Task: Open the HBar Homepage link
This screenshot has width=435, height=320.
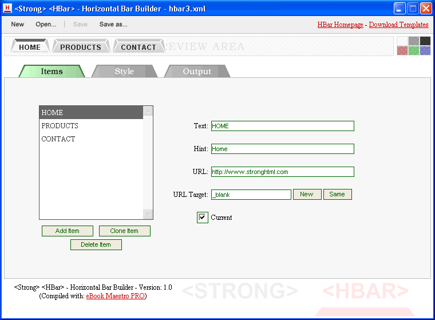Action: (x=340, y=25)
